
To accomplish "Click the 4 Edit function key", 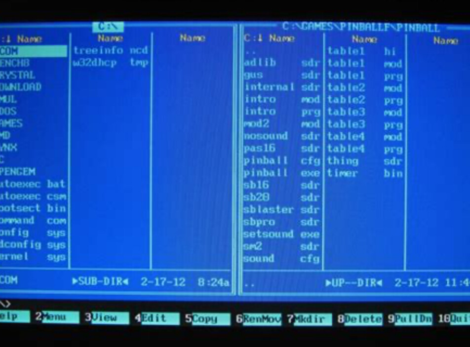I will [x=157, y=318].
